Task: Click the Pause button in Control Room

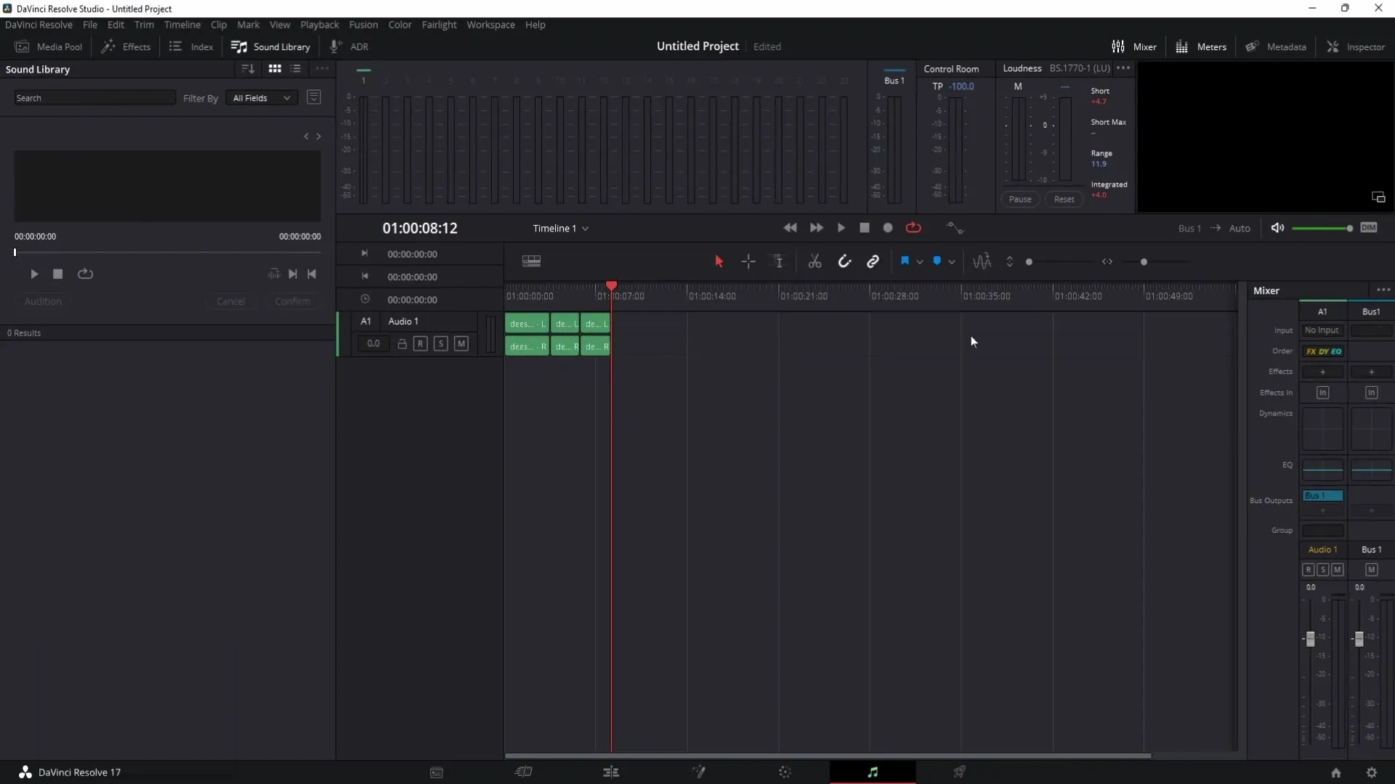Action: click(x=1019, y=199)
